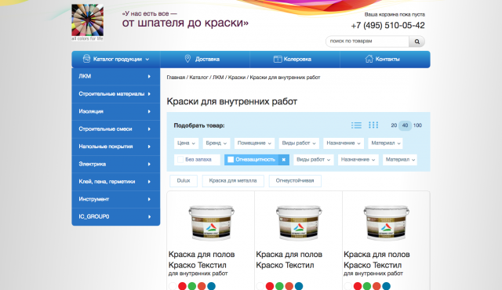The image size is (502, 290).
Task: Click the Dulux tag button
Action: [184, 180]
